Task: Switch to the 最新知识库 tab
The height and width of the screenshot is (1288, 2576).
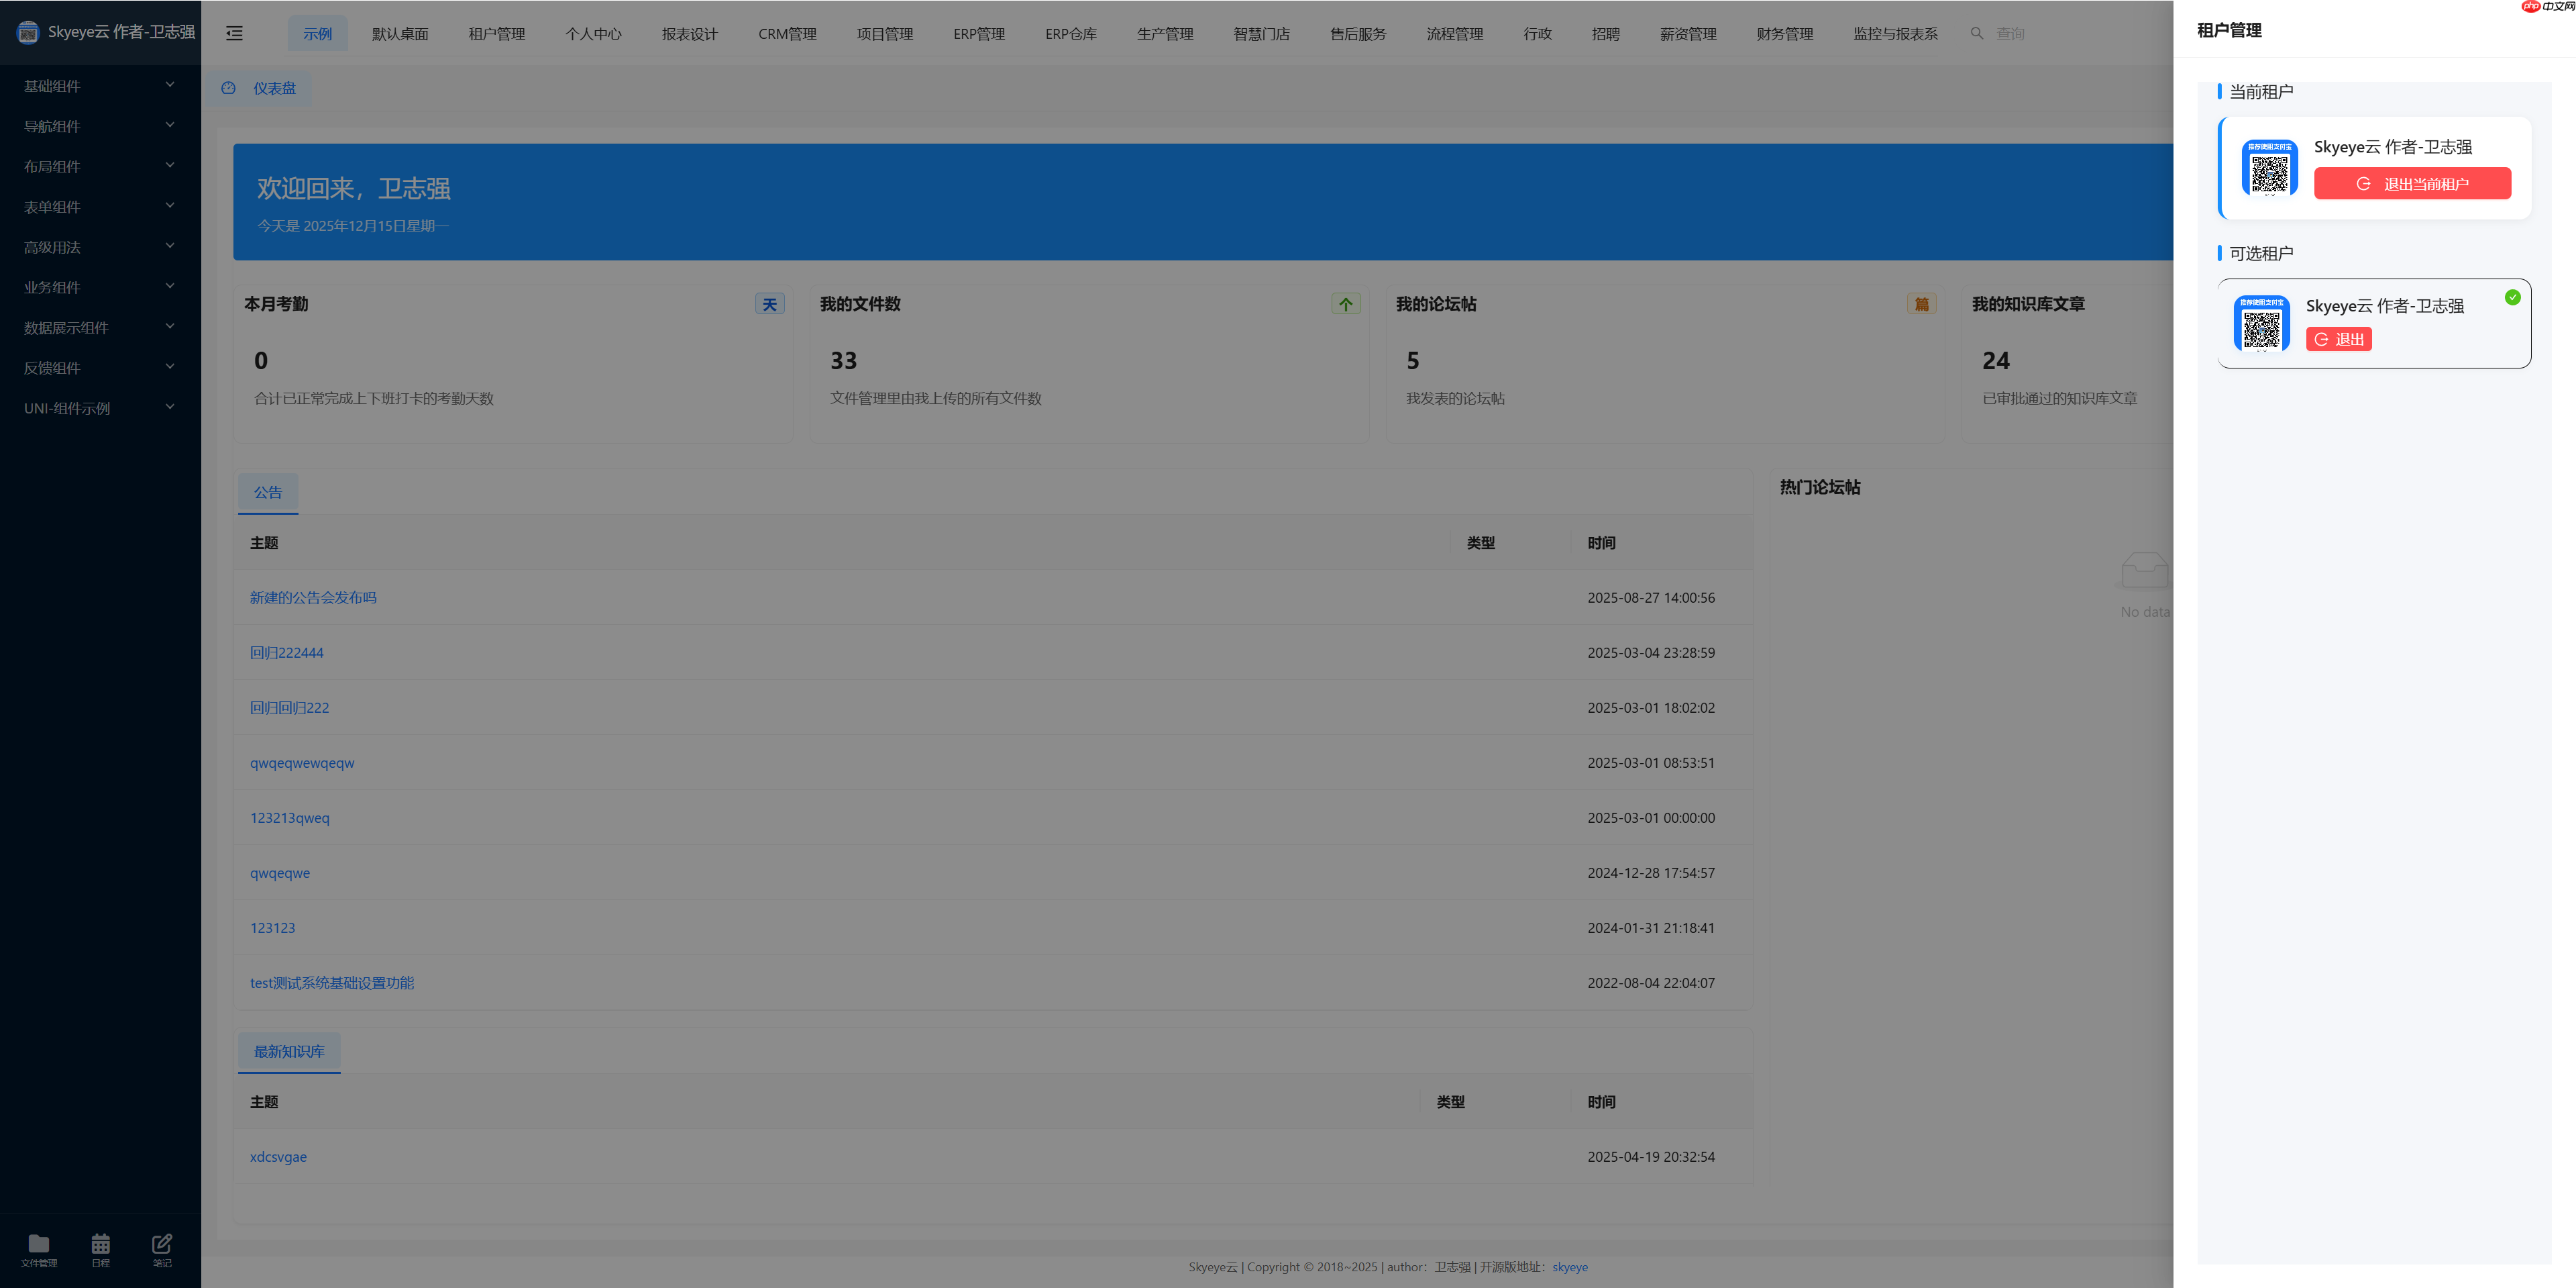Action: tap(289, 1052)
